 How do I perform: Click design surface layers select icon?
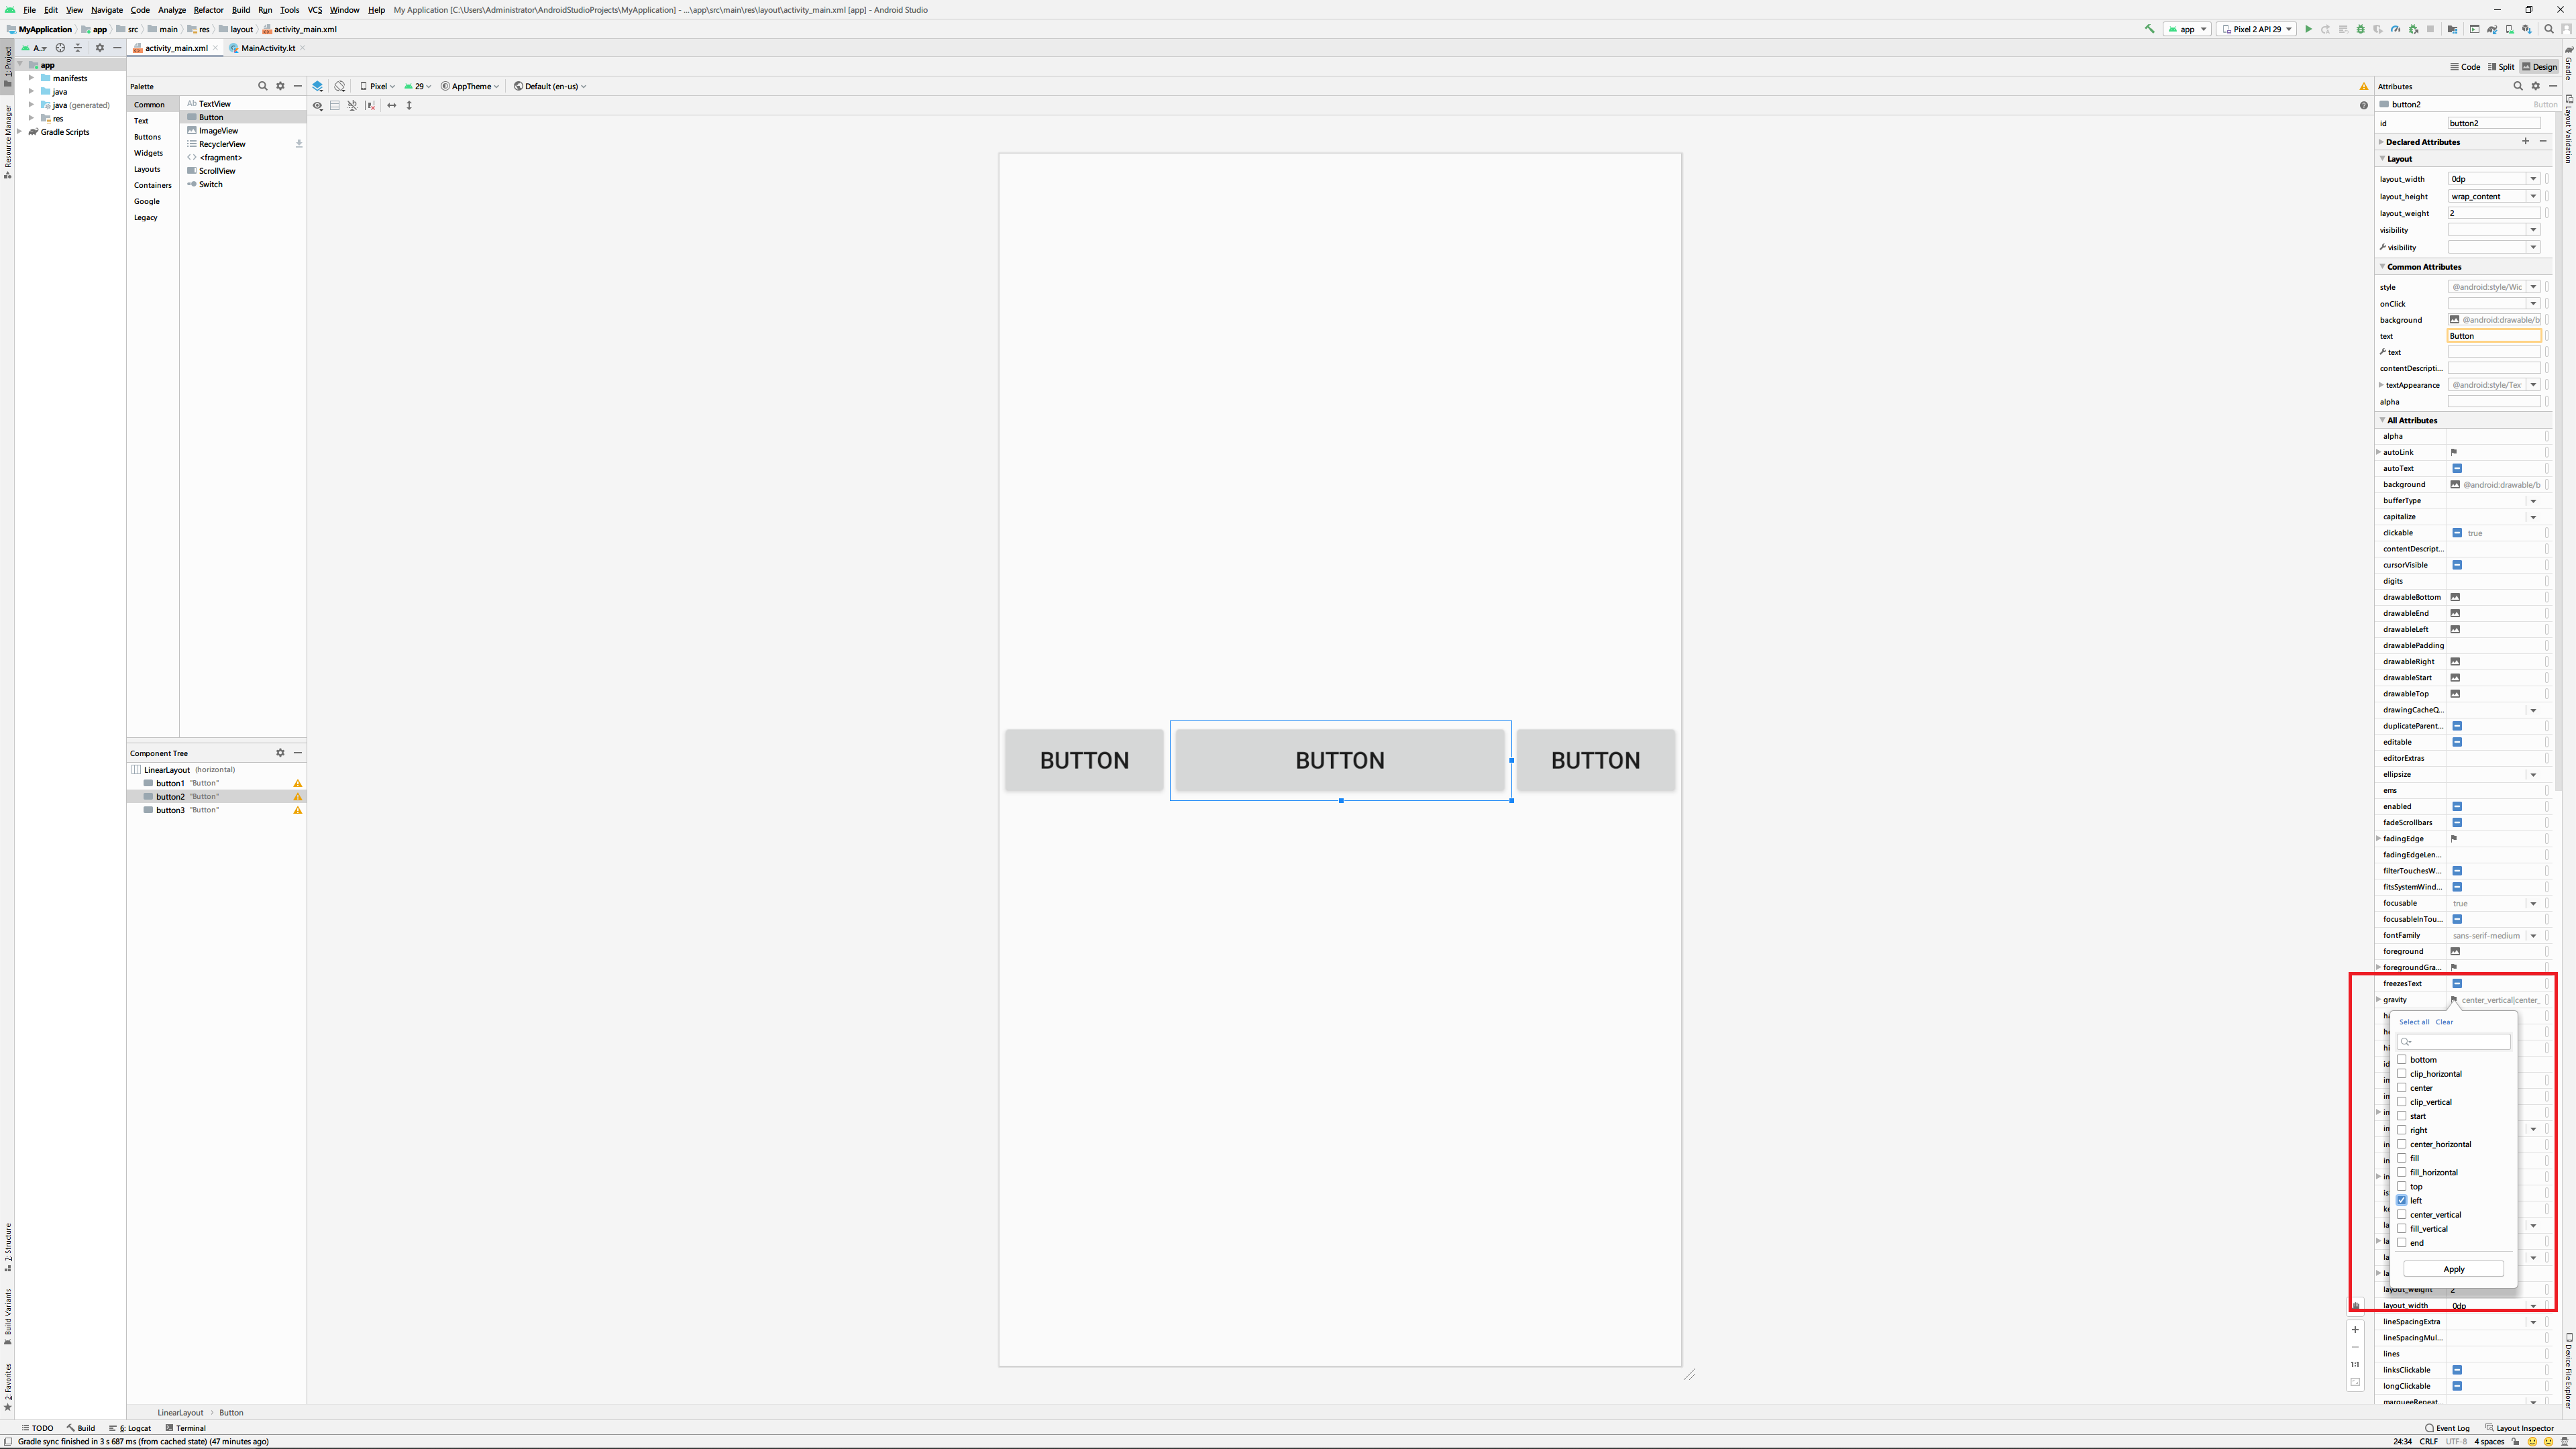(317, 86)
